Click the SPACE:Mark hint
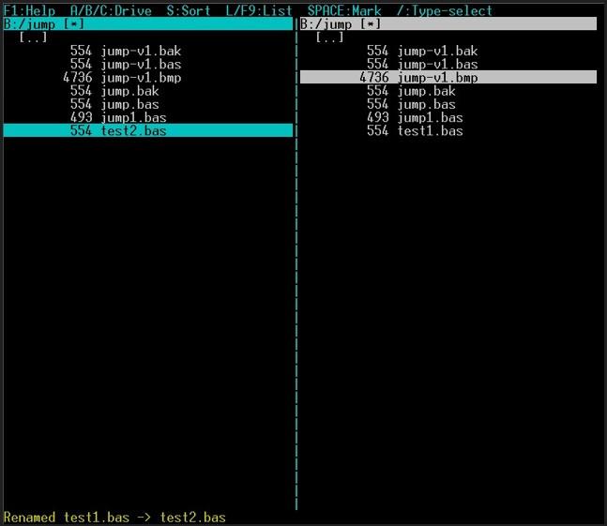607x526 pixels. coord(344,10)
